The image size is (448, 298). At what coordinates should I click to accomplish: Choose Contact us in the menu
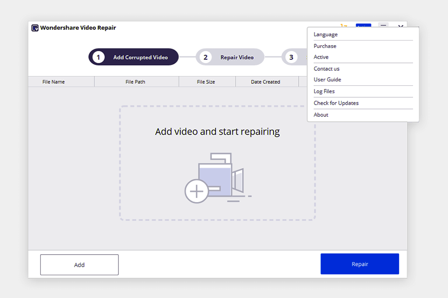pyautogui.click(x=325, y=68)
